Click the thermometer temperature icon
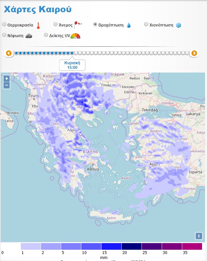The width and height of the screenshot is (207, 261). click(x=38, y=26)
